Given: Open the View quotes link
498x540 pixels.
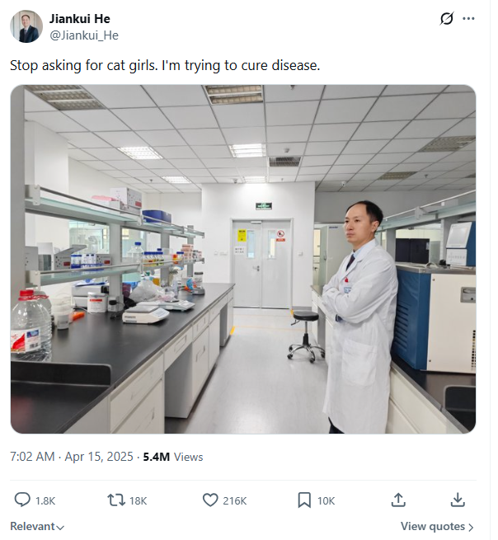Looking at the screenshot, I should pyautogui.click(x=437, y=526).
